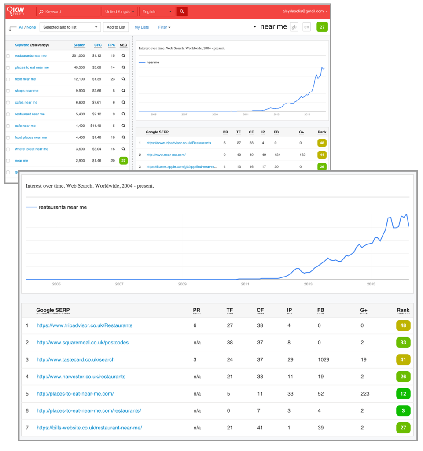Click Google SERP header in lower panel

click(x=53, y=310)
